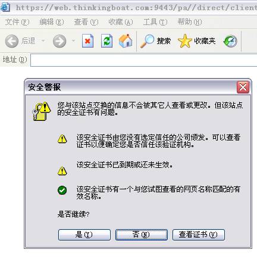Viewport: 257px width, 259px height.
Task: Open the 文件(F) menu
Action: click(x=17, y=22)
